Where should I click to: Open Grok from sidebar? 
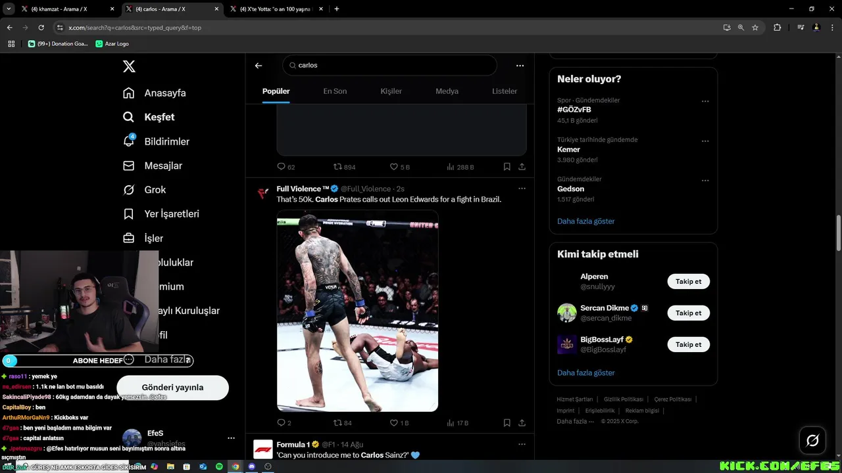(x=144, y=190)
